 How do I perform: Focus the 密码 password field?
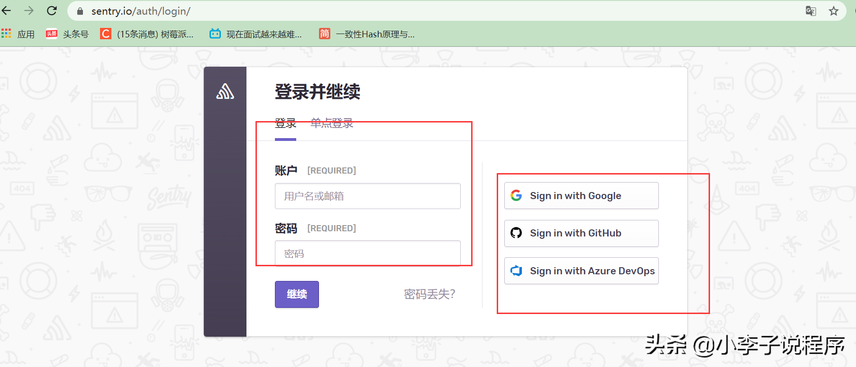pos(368,253)
